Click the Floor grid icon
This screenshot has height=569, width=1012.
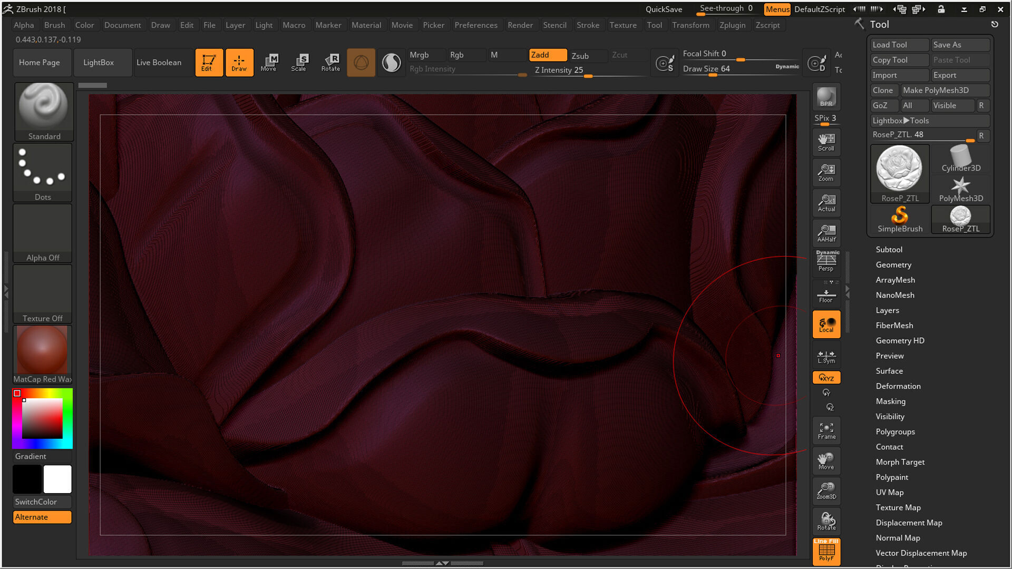(x=826, y=296)
